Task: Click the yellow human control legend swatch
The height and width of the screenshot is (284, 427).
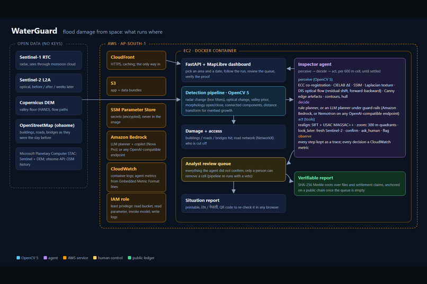Action: 95,258
